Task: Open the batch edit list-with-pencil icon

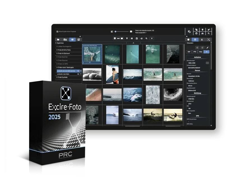Action: pyautogui.click(x=189, y=32)
